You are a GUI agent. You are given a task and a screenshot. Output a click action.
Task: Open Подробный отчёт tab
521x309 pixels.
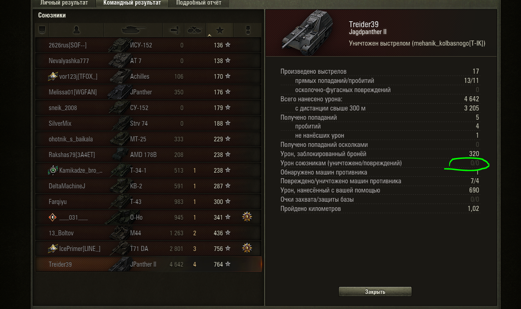point(199,3)
